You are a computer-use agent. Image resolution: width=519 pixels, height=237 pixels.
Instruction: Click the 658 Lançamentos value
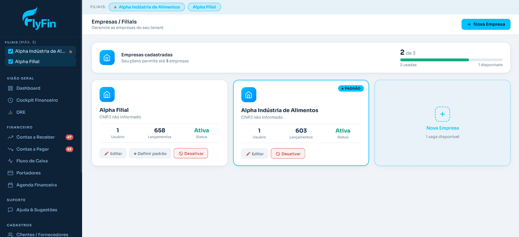coord(160,130)
